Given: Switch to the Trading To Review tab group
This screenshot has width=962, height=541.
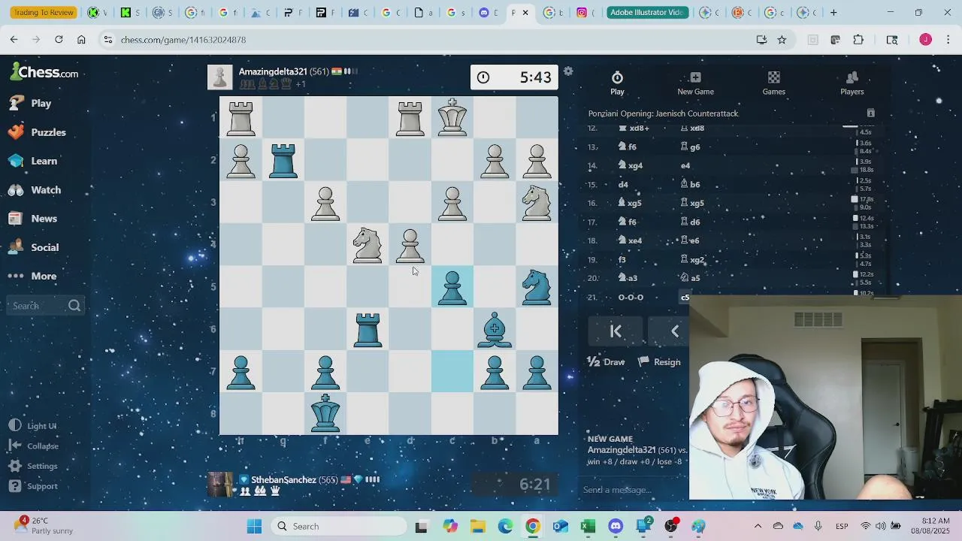Looking at the screenshot, I should (44, 12).
